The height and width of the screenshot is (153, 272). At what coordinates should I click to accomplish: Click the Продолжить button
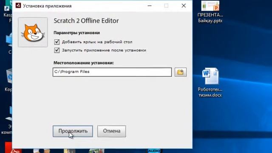click(x=73, y=131)
